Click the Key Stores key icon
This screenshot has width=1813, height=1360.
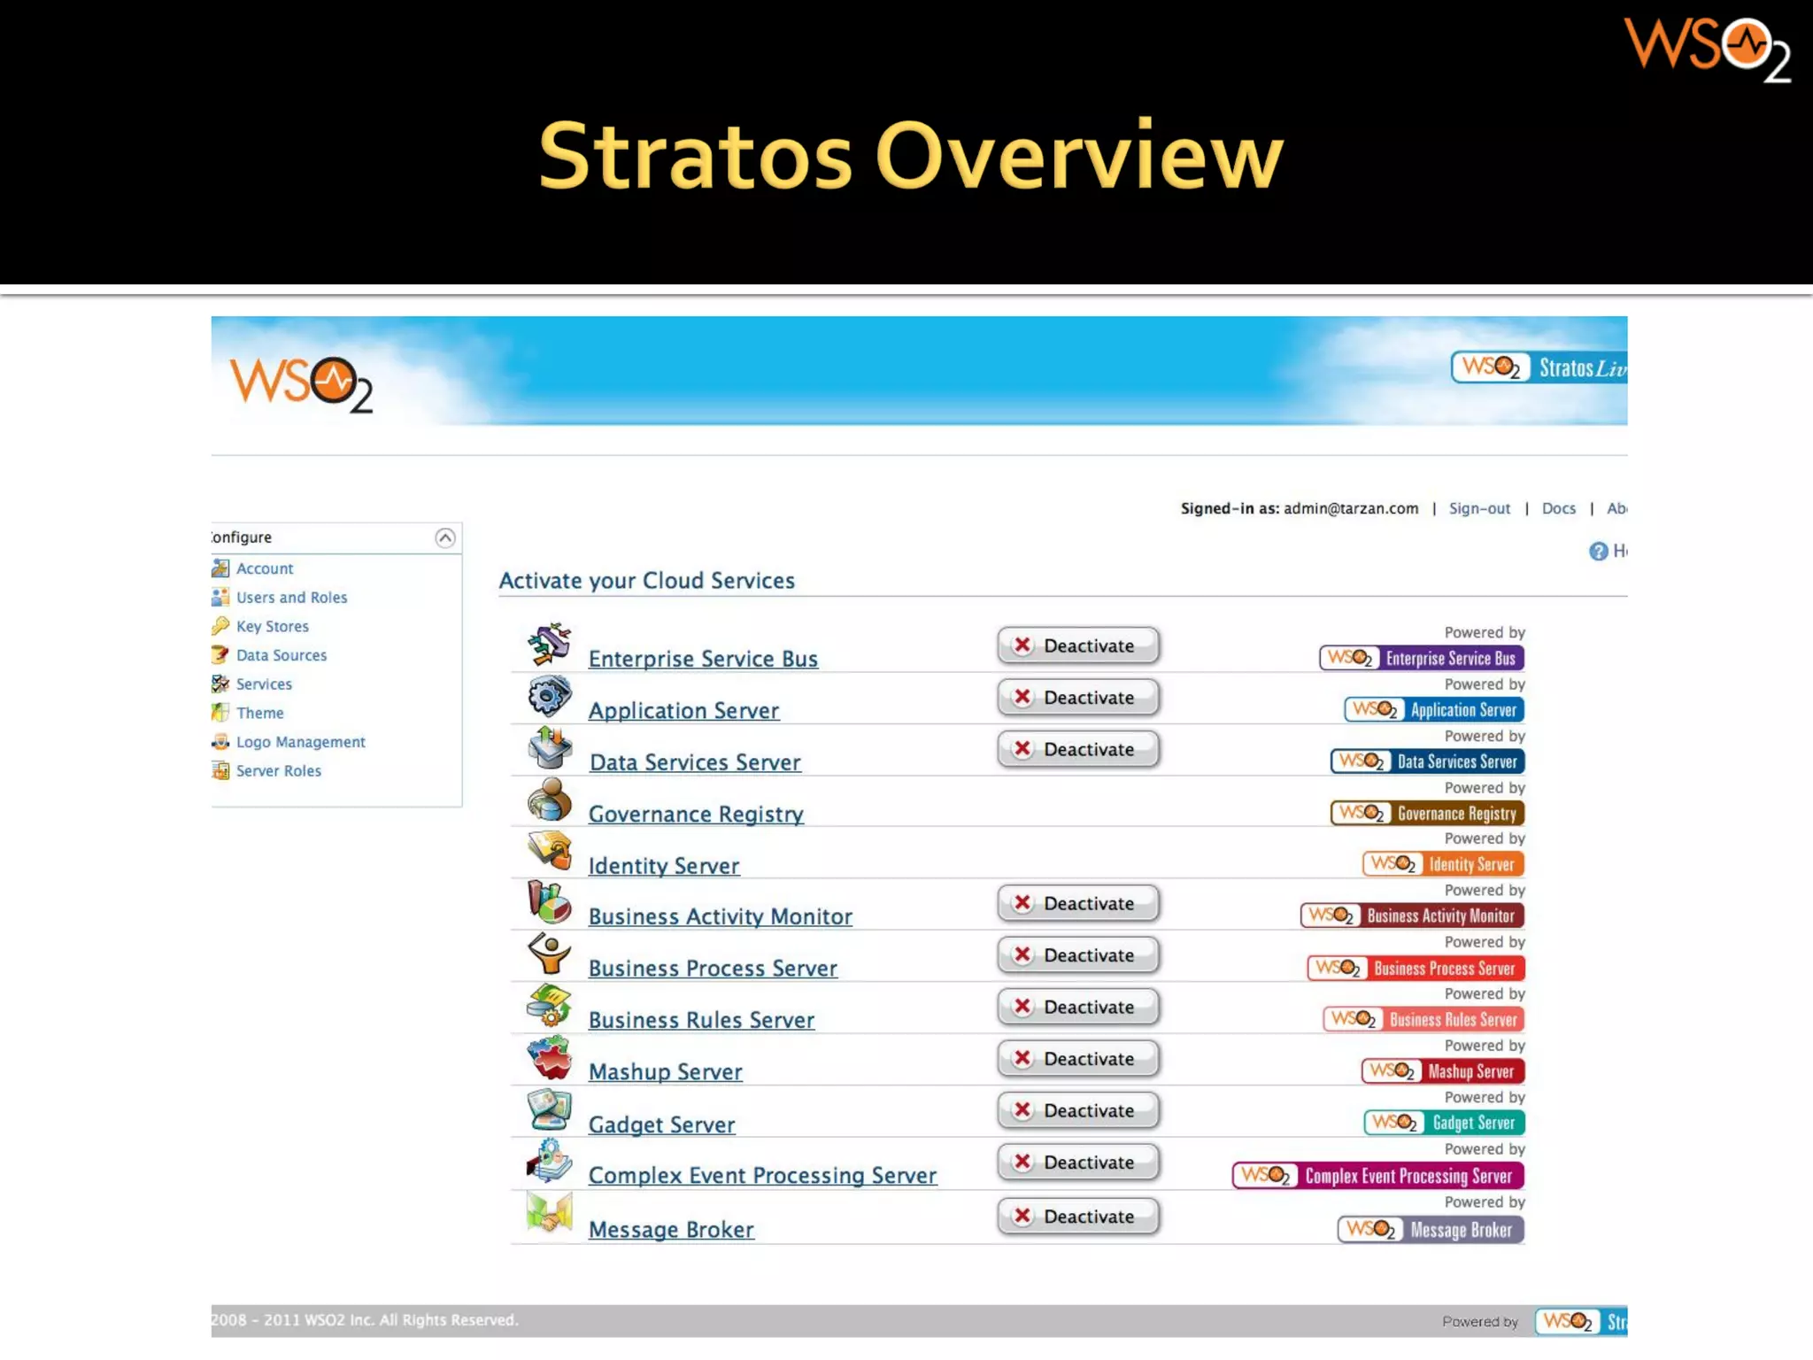[x=220, y=626]
